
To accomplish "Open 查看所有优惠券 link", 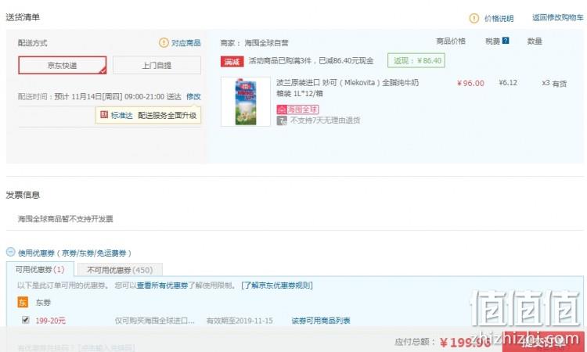I will [162, 286].
